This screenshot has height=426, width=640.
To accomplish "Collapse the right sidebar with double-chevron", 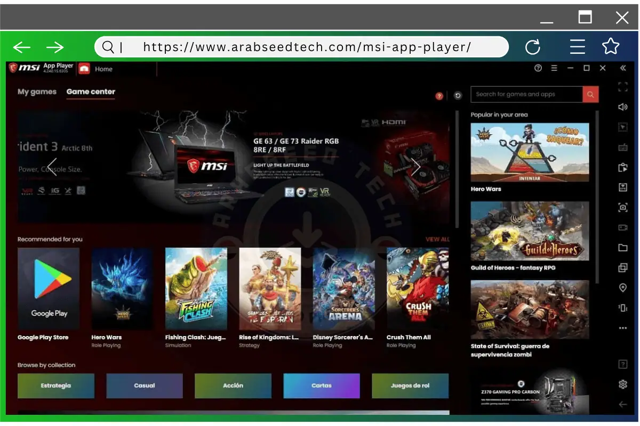I will tap(622, 68).
